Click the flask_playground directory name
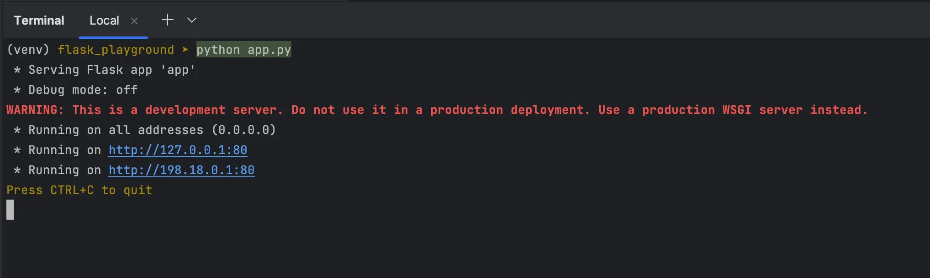930x278 pixels. pos(116,50)
